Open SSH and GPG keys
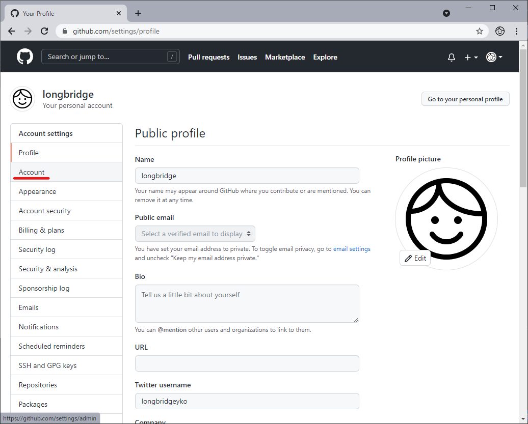The height and width of the screenshot is (424, 528). tap(67, 365)
